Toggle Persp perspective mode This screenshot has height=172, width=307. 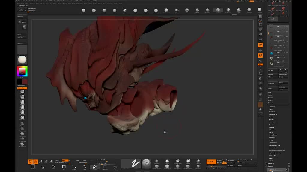point(260,45)
